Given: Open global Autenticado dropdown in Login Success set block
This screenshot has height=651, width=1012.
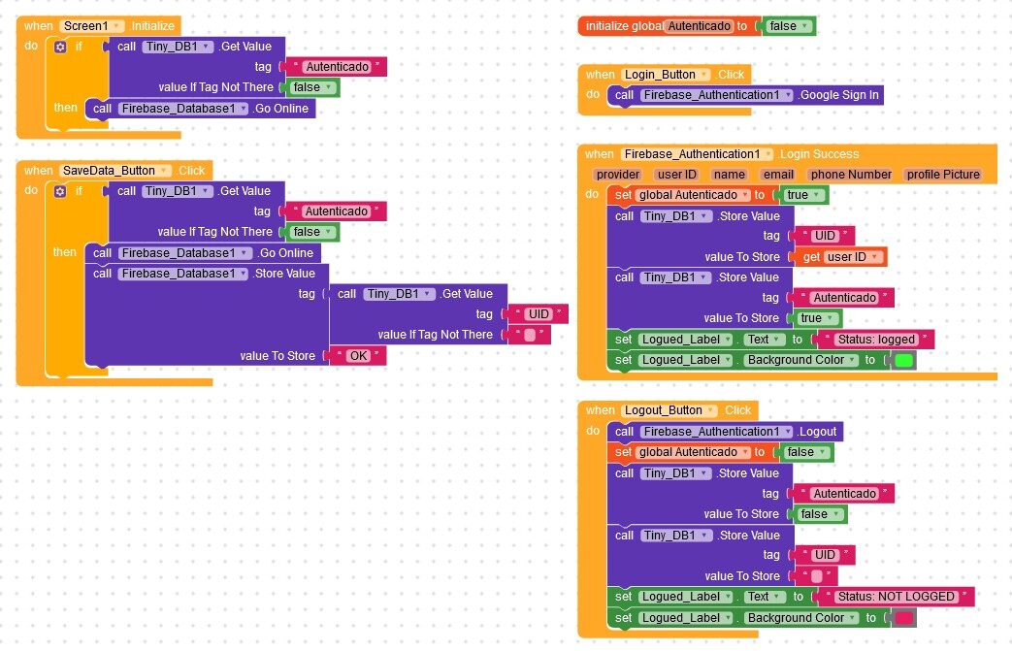Looking at the screenshot, I should click(693, 195).
